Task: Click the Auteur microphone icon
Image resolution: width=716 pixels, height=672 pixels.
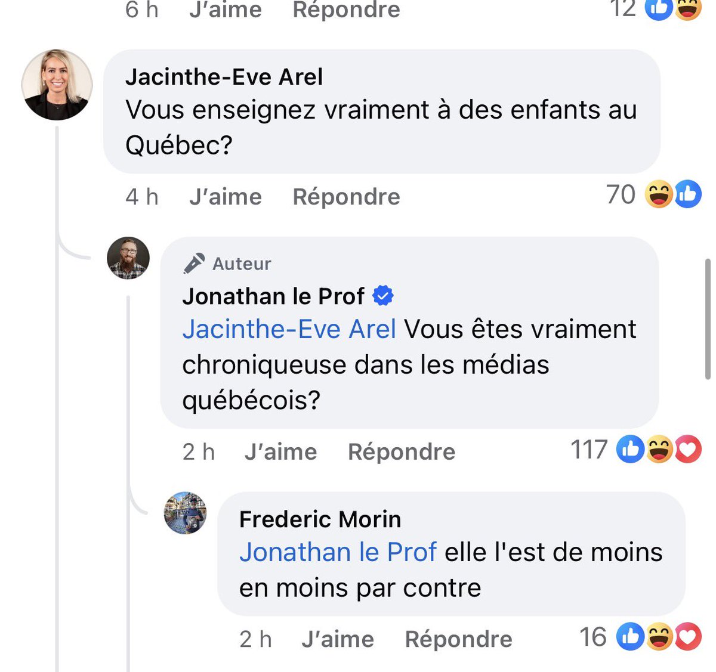Action: point(193,263)
